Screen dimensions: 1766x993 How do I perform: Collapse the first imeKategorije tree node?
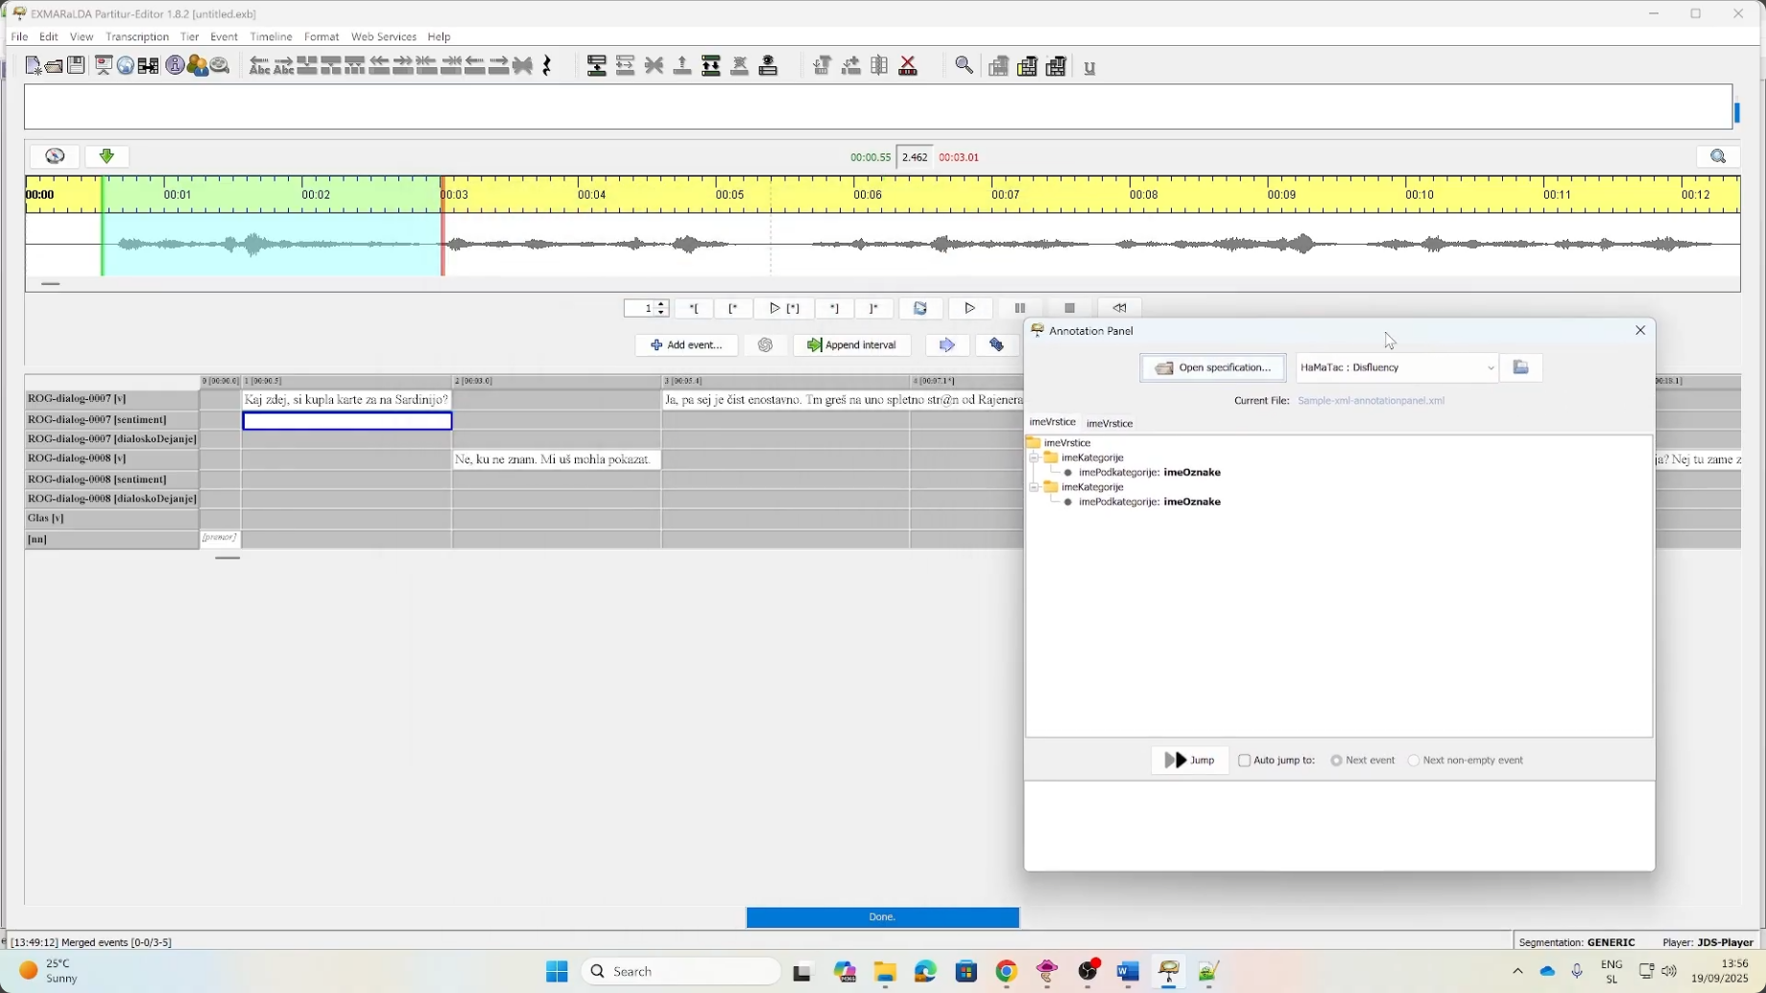point(1035,459)
